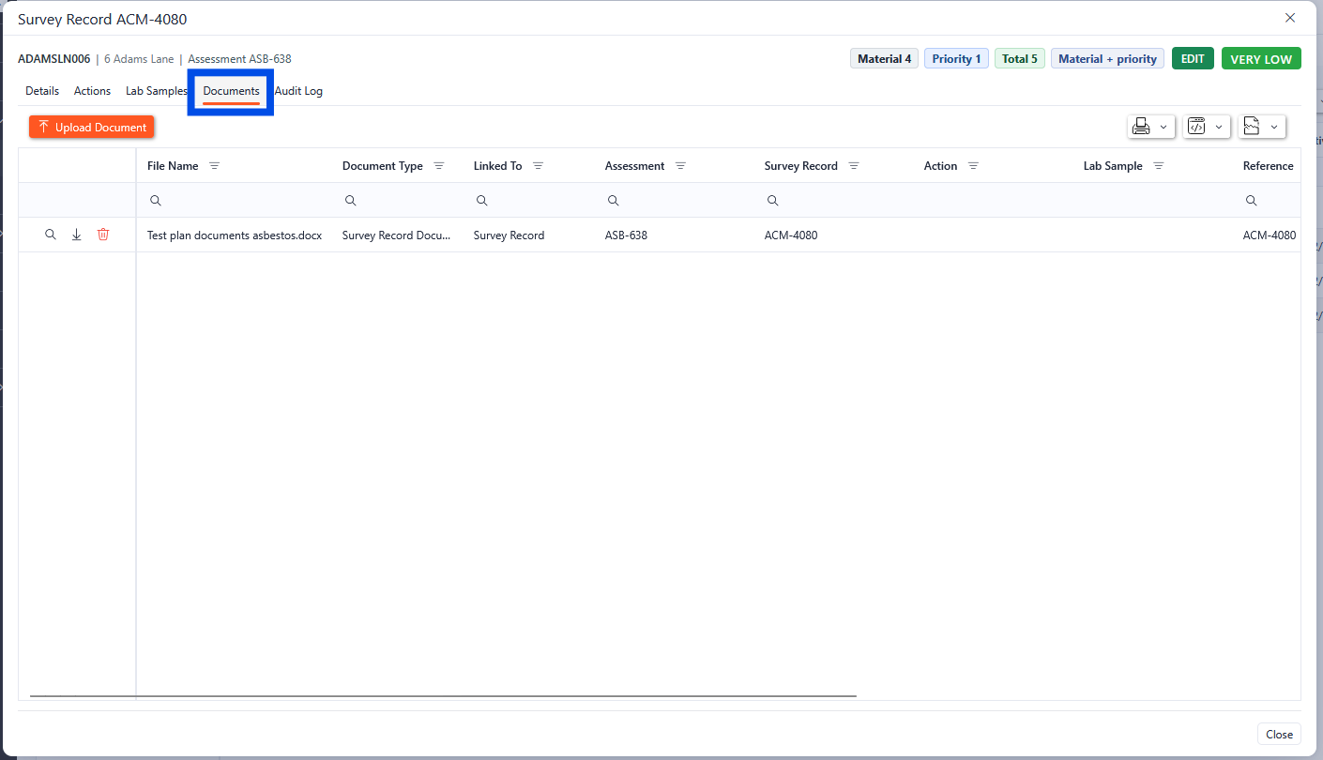The image size is (1323, 760).
Task: Switch to the Audit Log tab
Action: [298, 91]
